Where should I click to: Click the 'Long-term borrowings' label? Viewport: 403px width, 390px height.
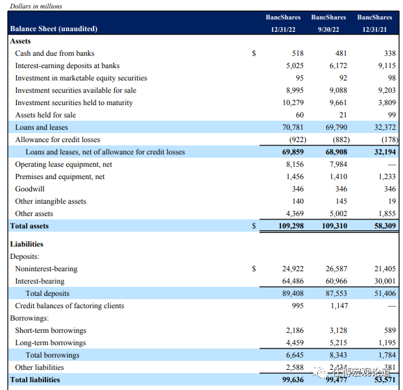[51, 343]
